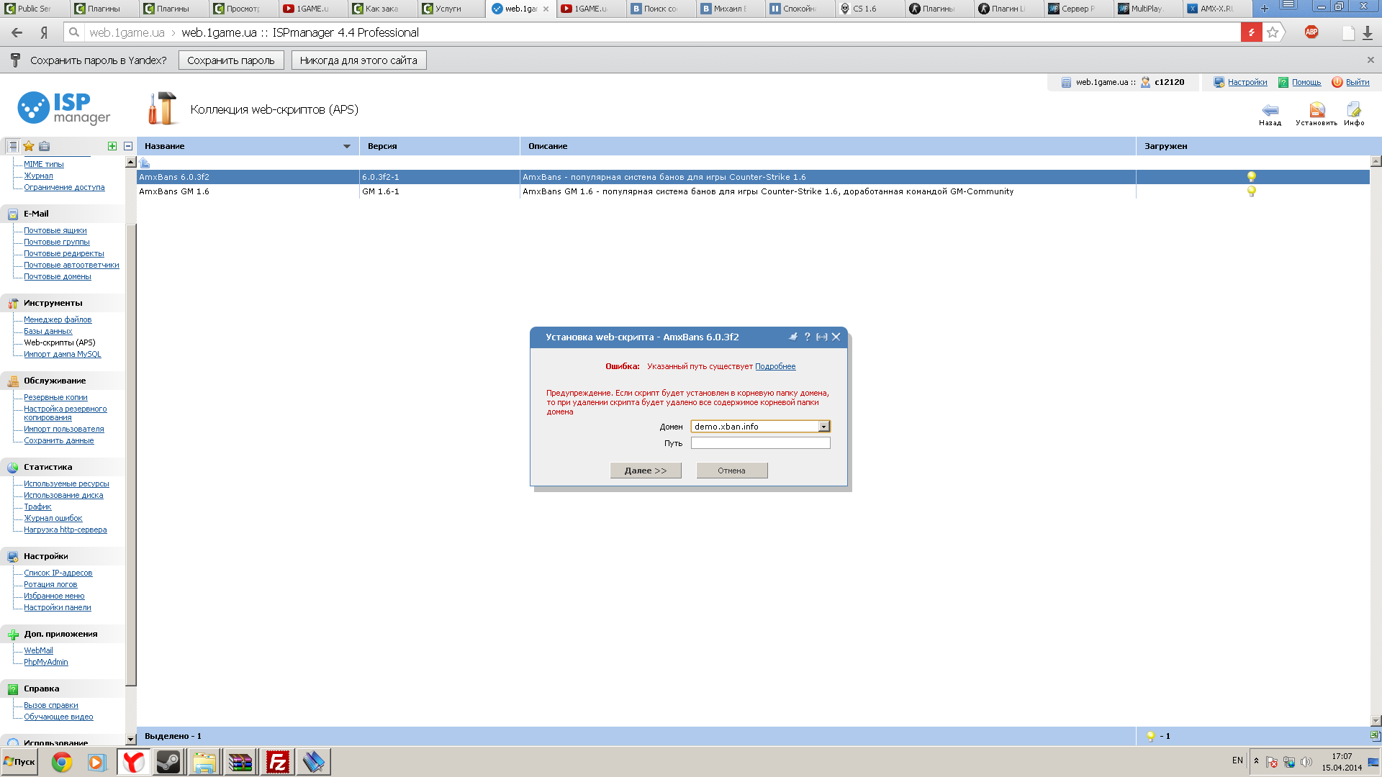Click the browser back arrow

click(17, 32)
